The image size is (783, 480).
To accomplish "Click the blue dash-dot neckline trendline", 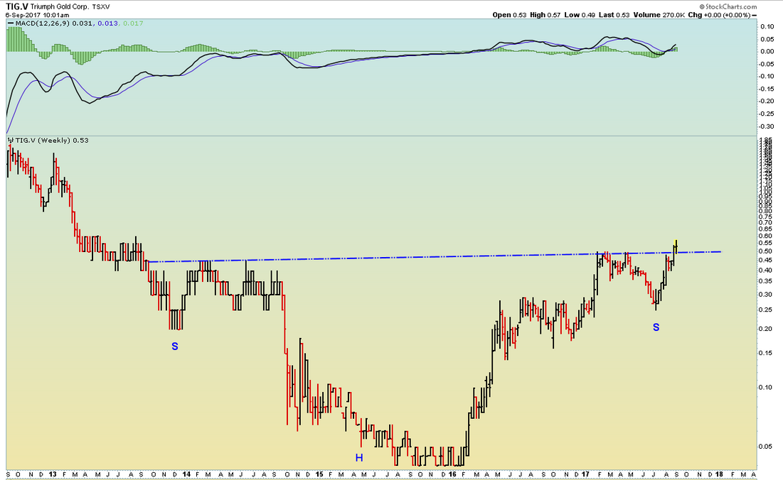I will click(x=435, y=257).
